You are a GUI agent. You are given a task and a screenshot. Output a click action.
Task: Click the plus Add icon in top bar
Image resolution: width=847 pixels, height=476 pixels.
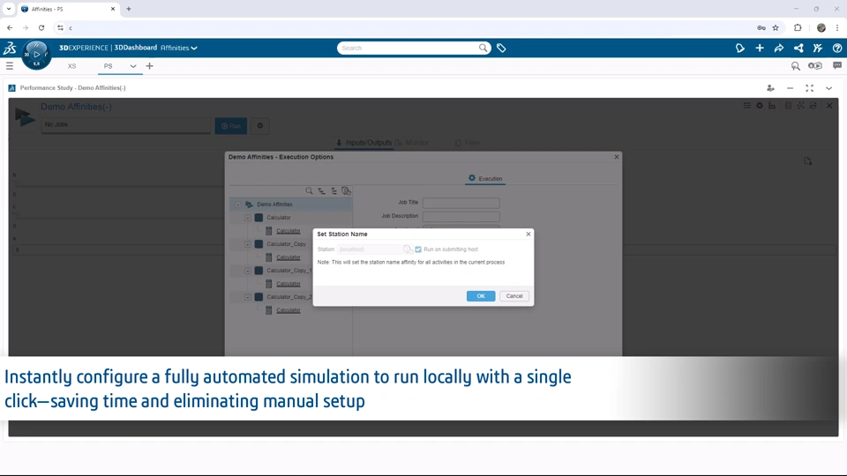pyautogui.click(x=760, y=48)
